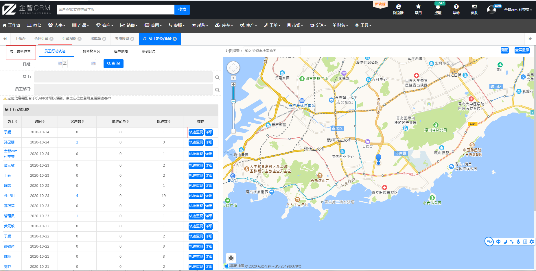Open iFLY input settings gear
This screenshot has height=271, width=536.
[532, 242]
